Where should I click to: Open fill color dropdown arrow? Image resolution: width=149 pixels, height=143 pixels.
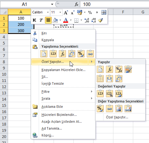(x=60, y=20)
